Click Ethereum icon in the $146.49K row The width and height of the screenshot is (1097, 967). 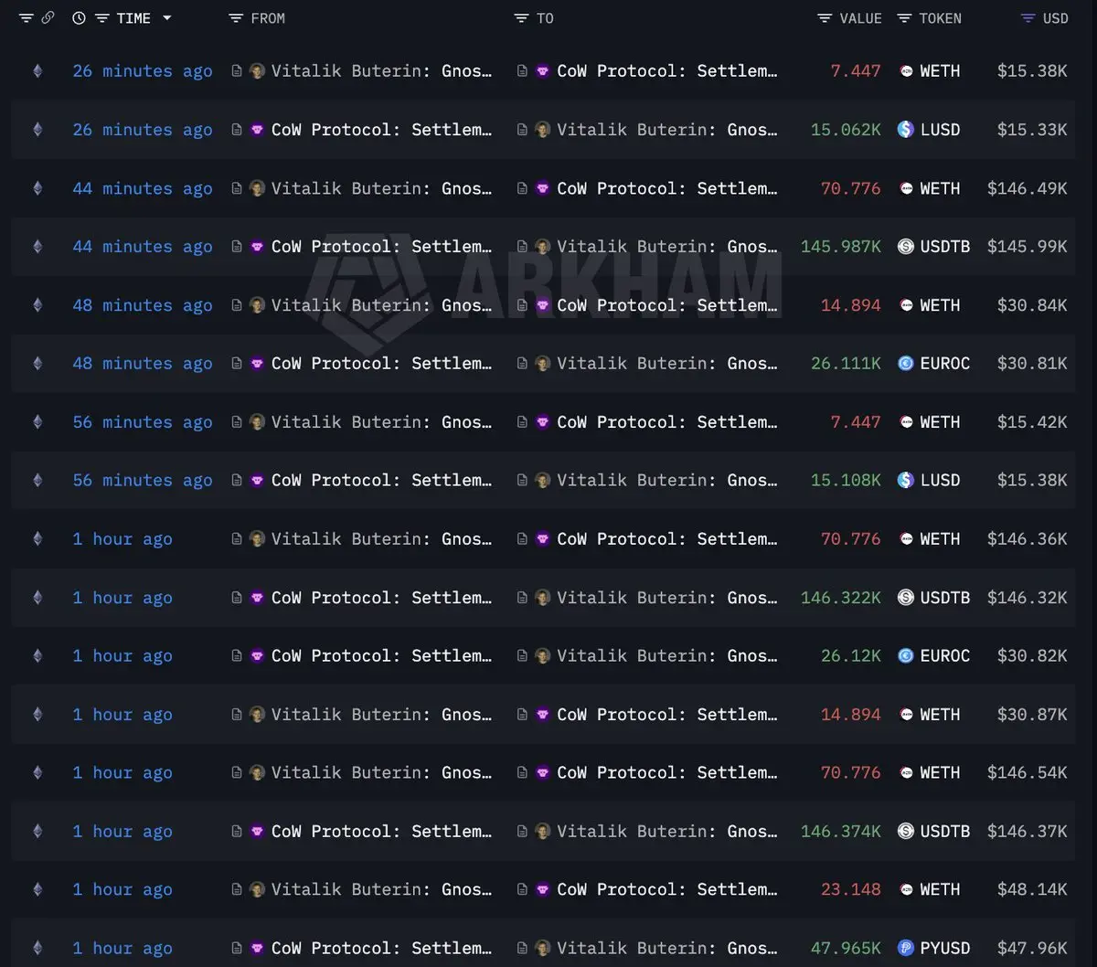[37, 188]
